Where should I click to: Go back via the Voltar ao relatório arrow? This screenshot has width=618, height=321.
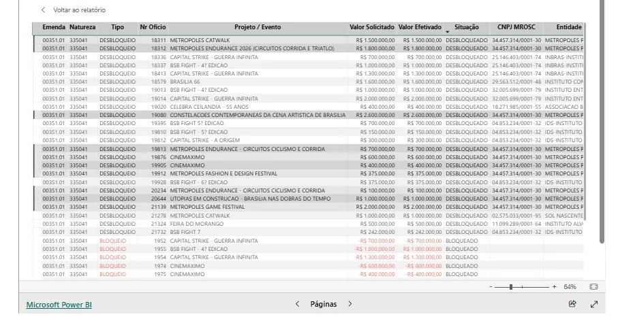[44, 10]
